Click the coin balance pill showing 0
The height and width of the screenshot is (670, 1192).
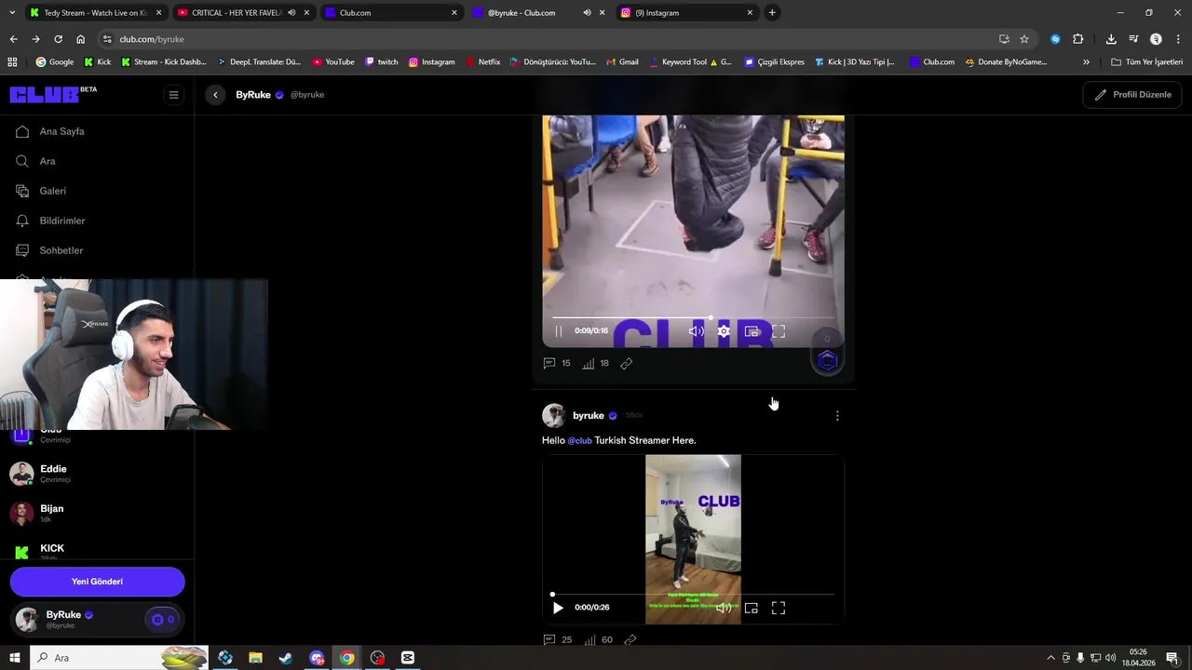click(x=164, y=620)
